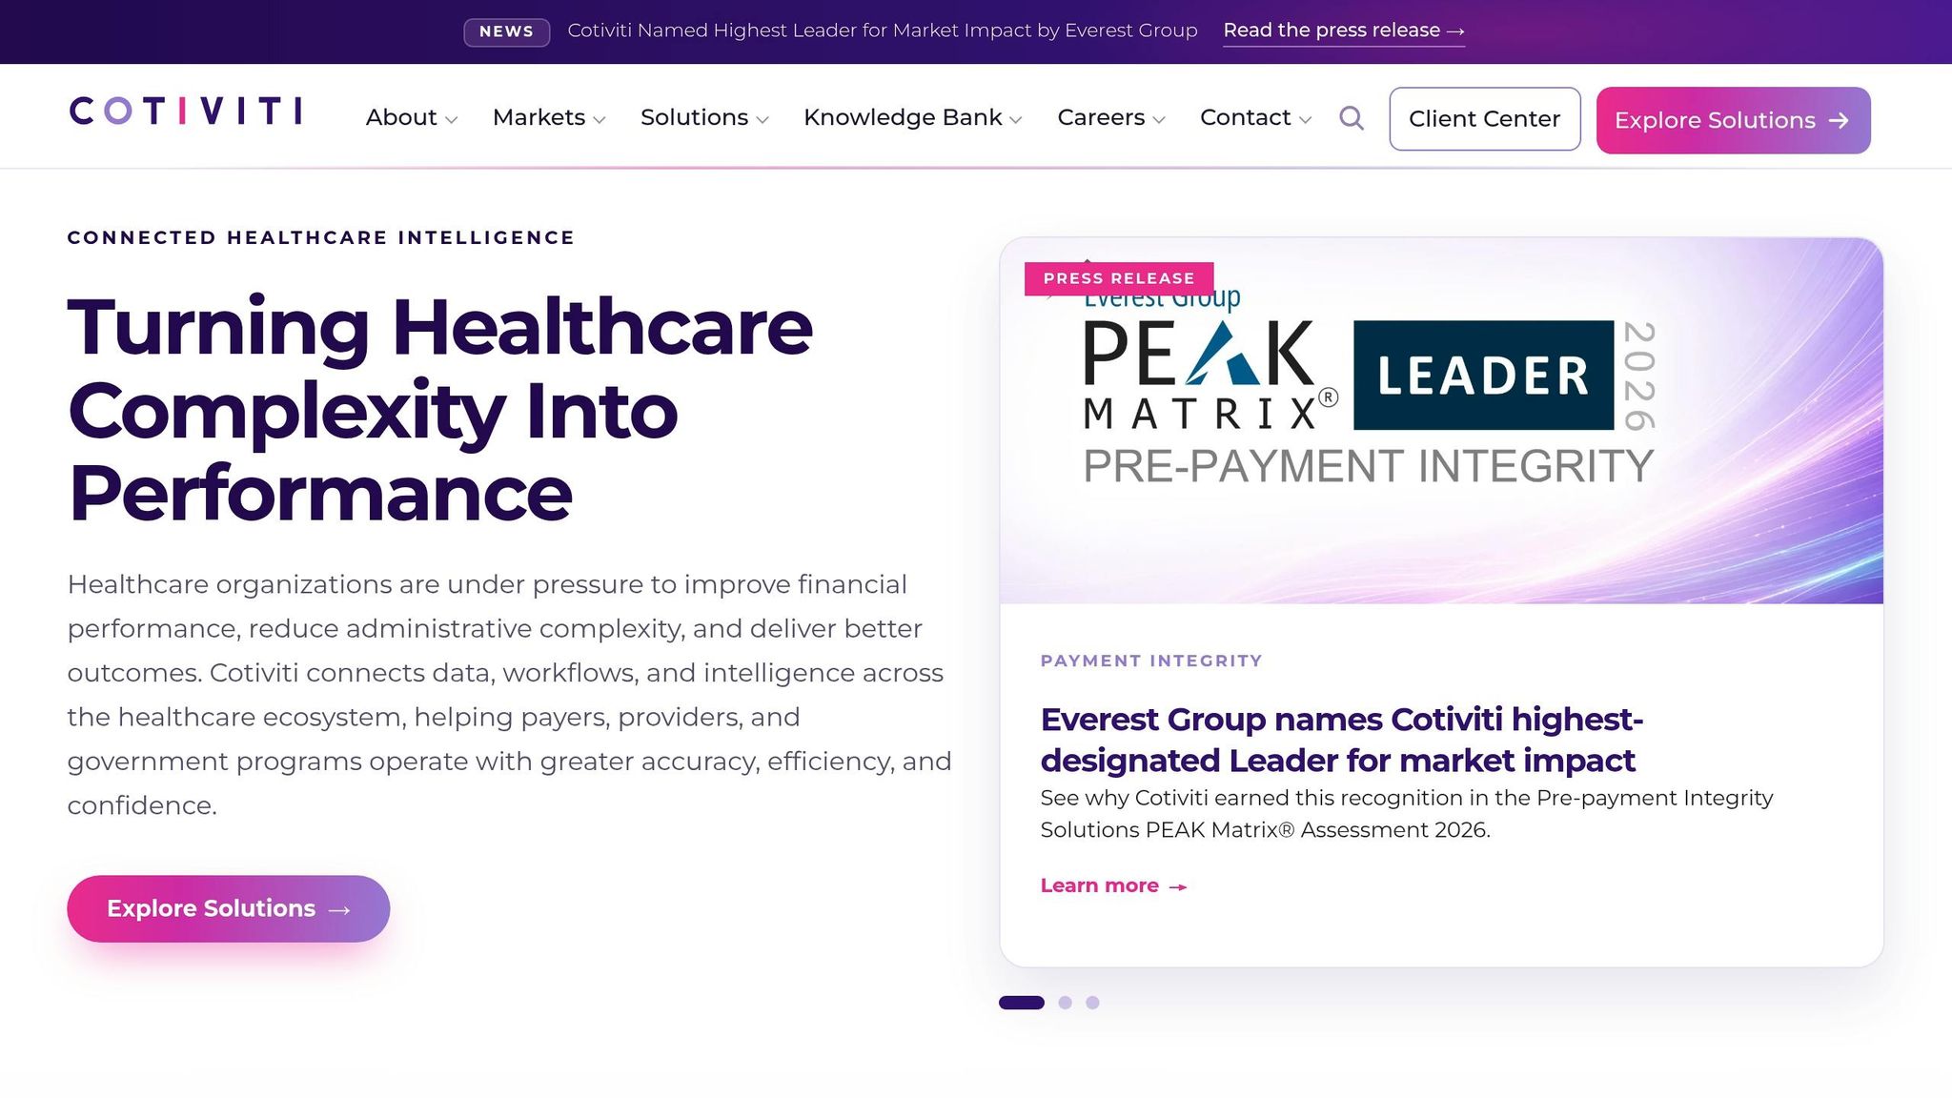Click the Cotiviti logo
Screen dimensions: 1952x1098
(186, 111)
